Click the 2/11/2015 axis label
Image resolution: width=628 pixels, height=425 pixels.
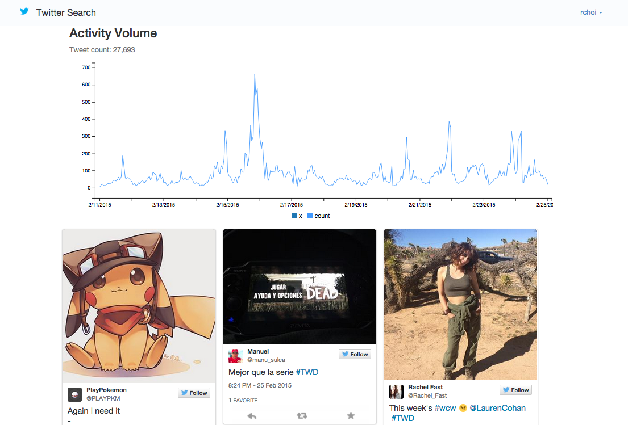click(x=99, y=205)
